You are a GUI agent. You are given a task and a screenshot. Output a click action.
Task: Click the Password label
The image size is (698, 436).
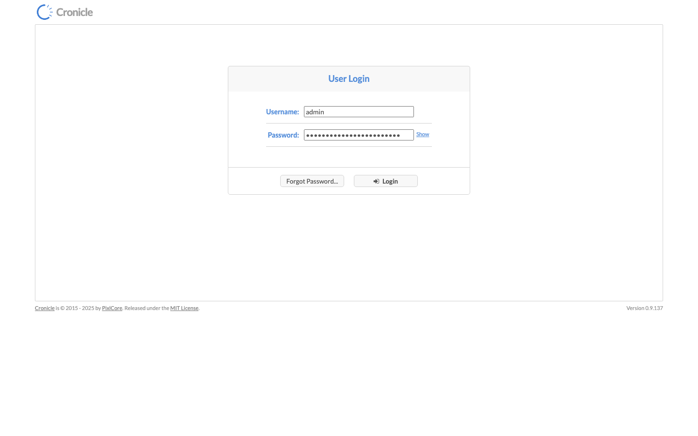click(284, 135)
